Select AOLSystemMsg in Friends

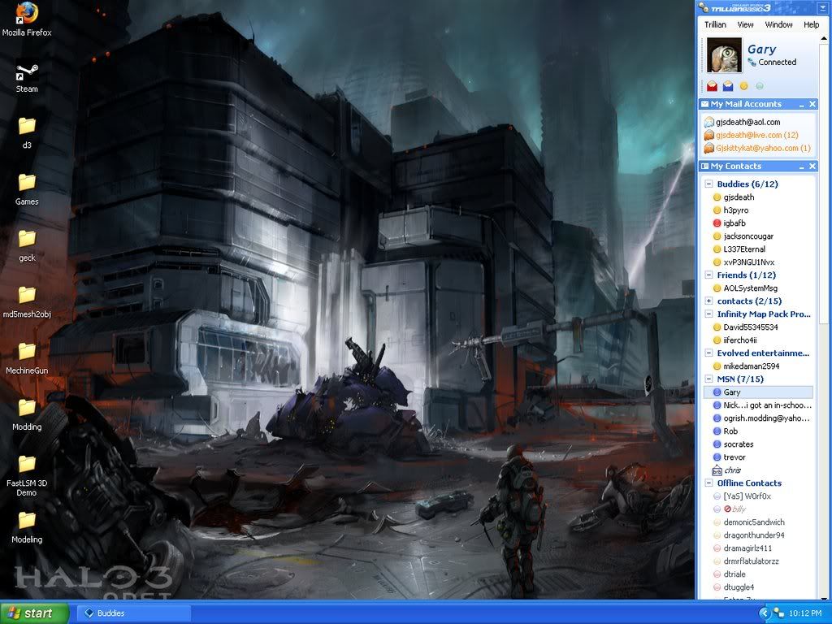pyautogui.click(x=750, y=288)
